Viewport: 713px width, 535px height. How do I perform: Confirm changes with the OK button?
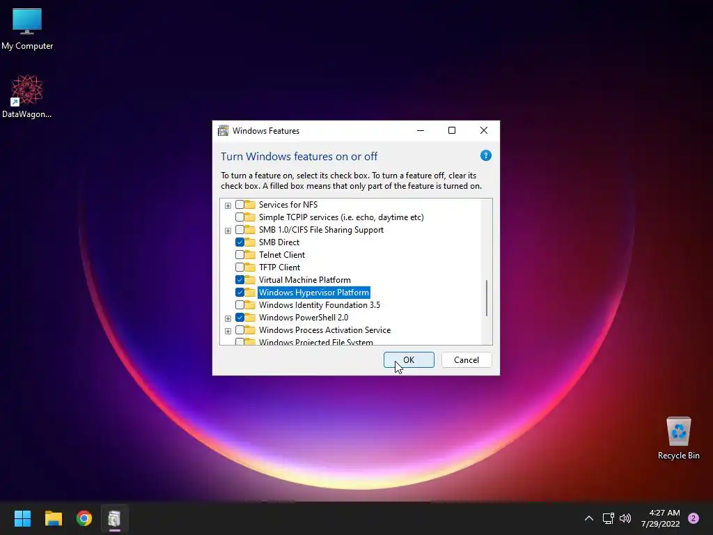[409, 360]
